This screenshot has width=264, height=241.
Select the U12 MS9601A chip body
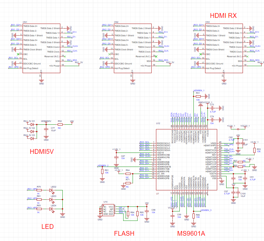click(x=187, y=160)
